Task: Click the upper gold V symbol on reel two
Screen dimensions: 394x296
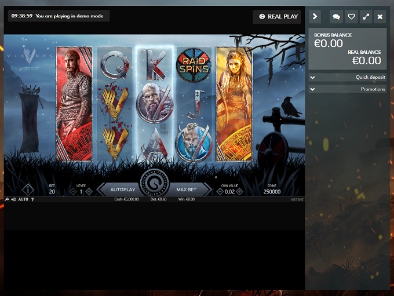Action: tap(115, 104)
